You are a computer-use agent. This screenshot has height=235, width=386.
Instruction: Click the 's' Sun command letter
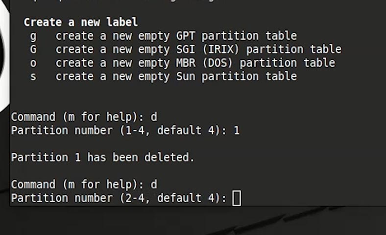[x=33, y=77]
